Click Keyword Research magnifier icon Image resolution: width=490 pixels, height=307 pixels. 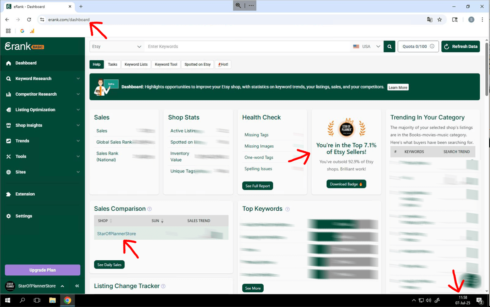tap(8, 79)
